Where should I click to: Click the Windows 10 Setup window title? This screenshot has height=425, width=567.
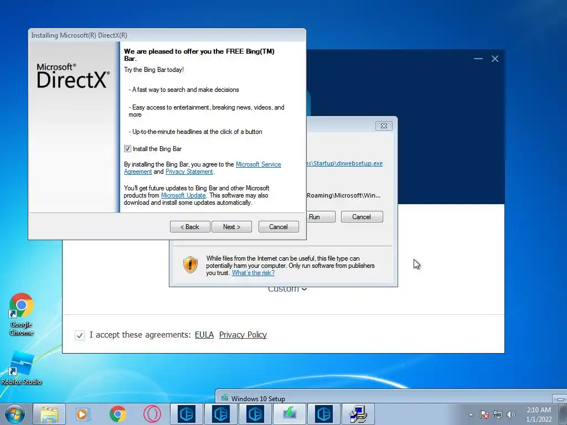258,398
